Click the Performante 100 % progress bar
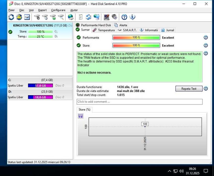The width and height of the screenshot is (214, 176). (x=136, y=37)
